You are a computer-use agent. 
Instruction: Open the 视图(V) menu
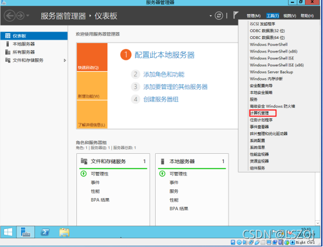(x=289, y=16)
